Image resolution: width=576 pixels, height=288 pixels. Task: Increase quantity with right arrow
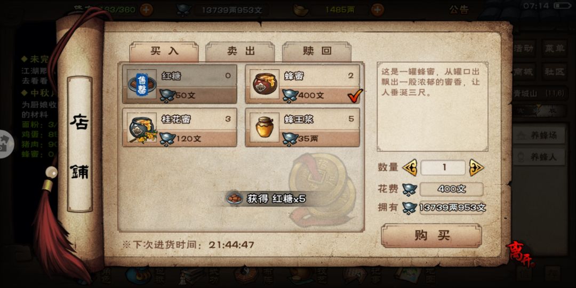click(x=476, y=167)
